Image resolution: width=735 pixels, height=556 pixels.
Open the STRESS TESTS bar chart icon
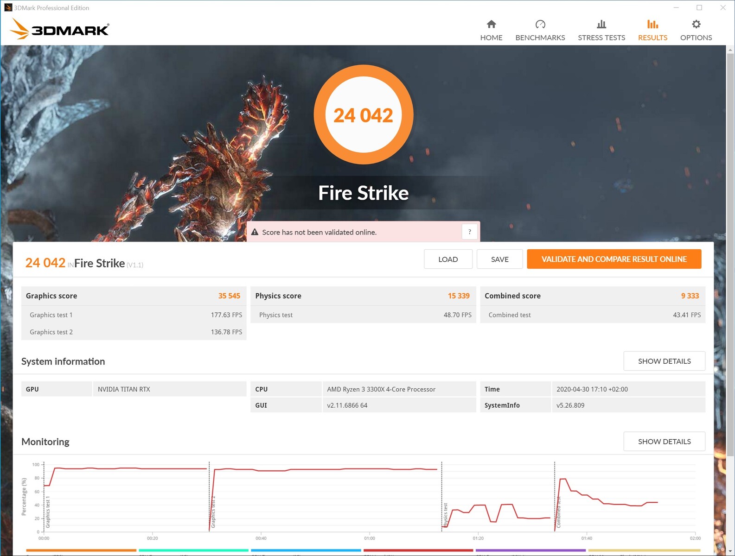[601, 24]
